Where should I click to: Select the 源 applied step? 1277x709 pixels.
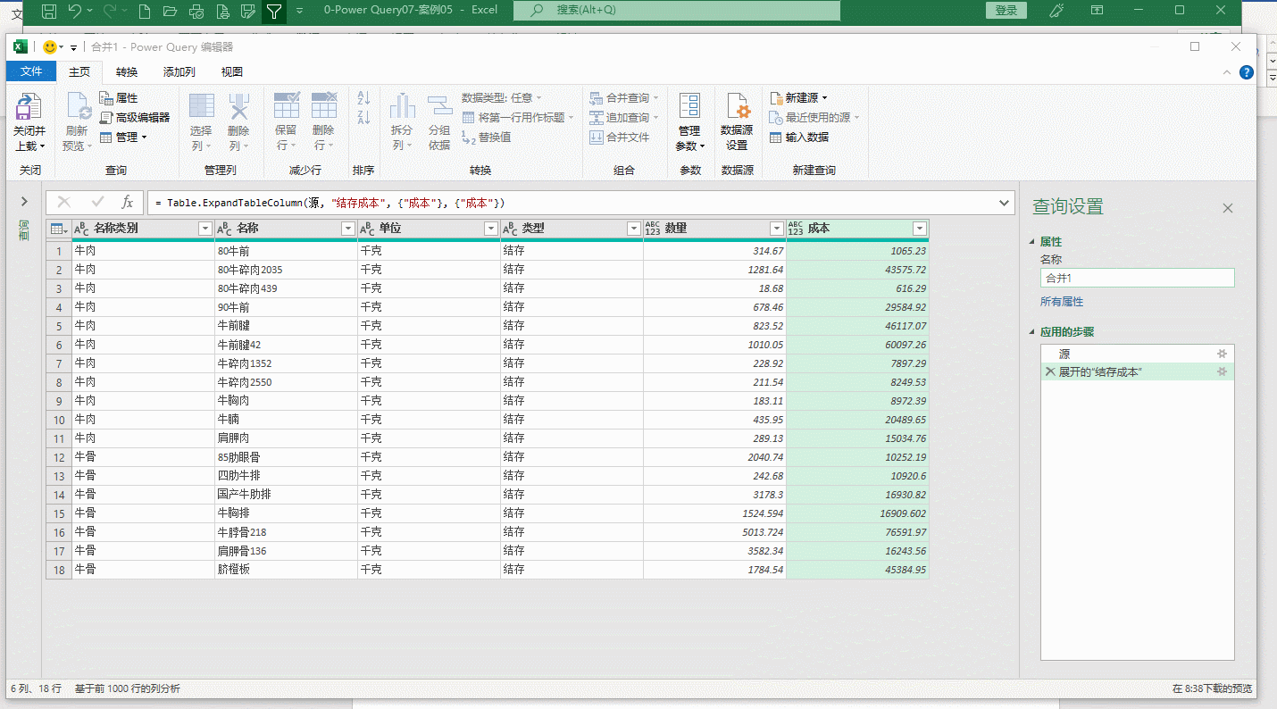click(1137, 354)
